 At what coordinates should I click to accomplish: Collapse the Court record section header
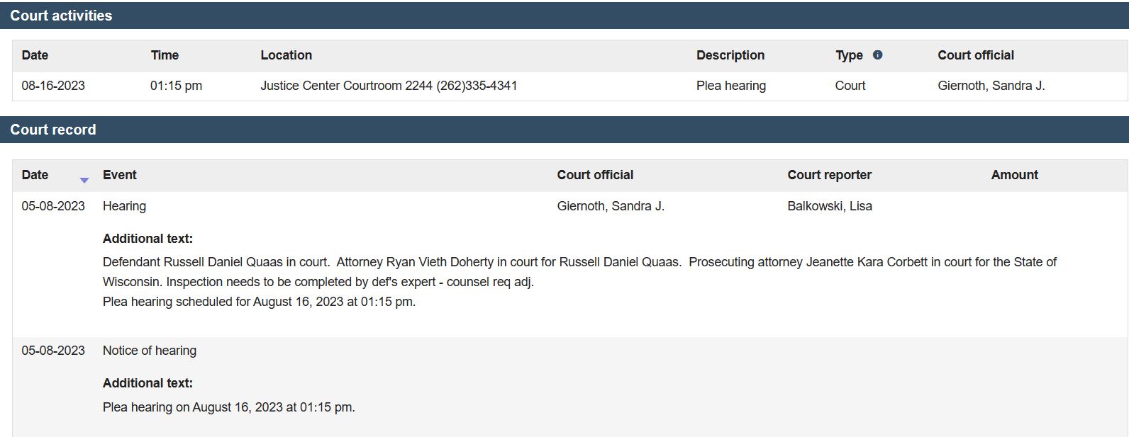pos(564,130)
